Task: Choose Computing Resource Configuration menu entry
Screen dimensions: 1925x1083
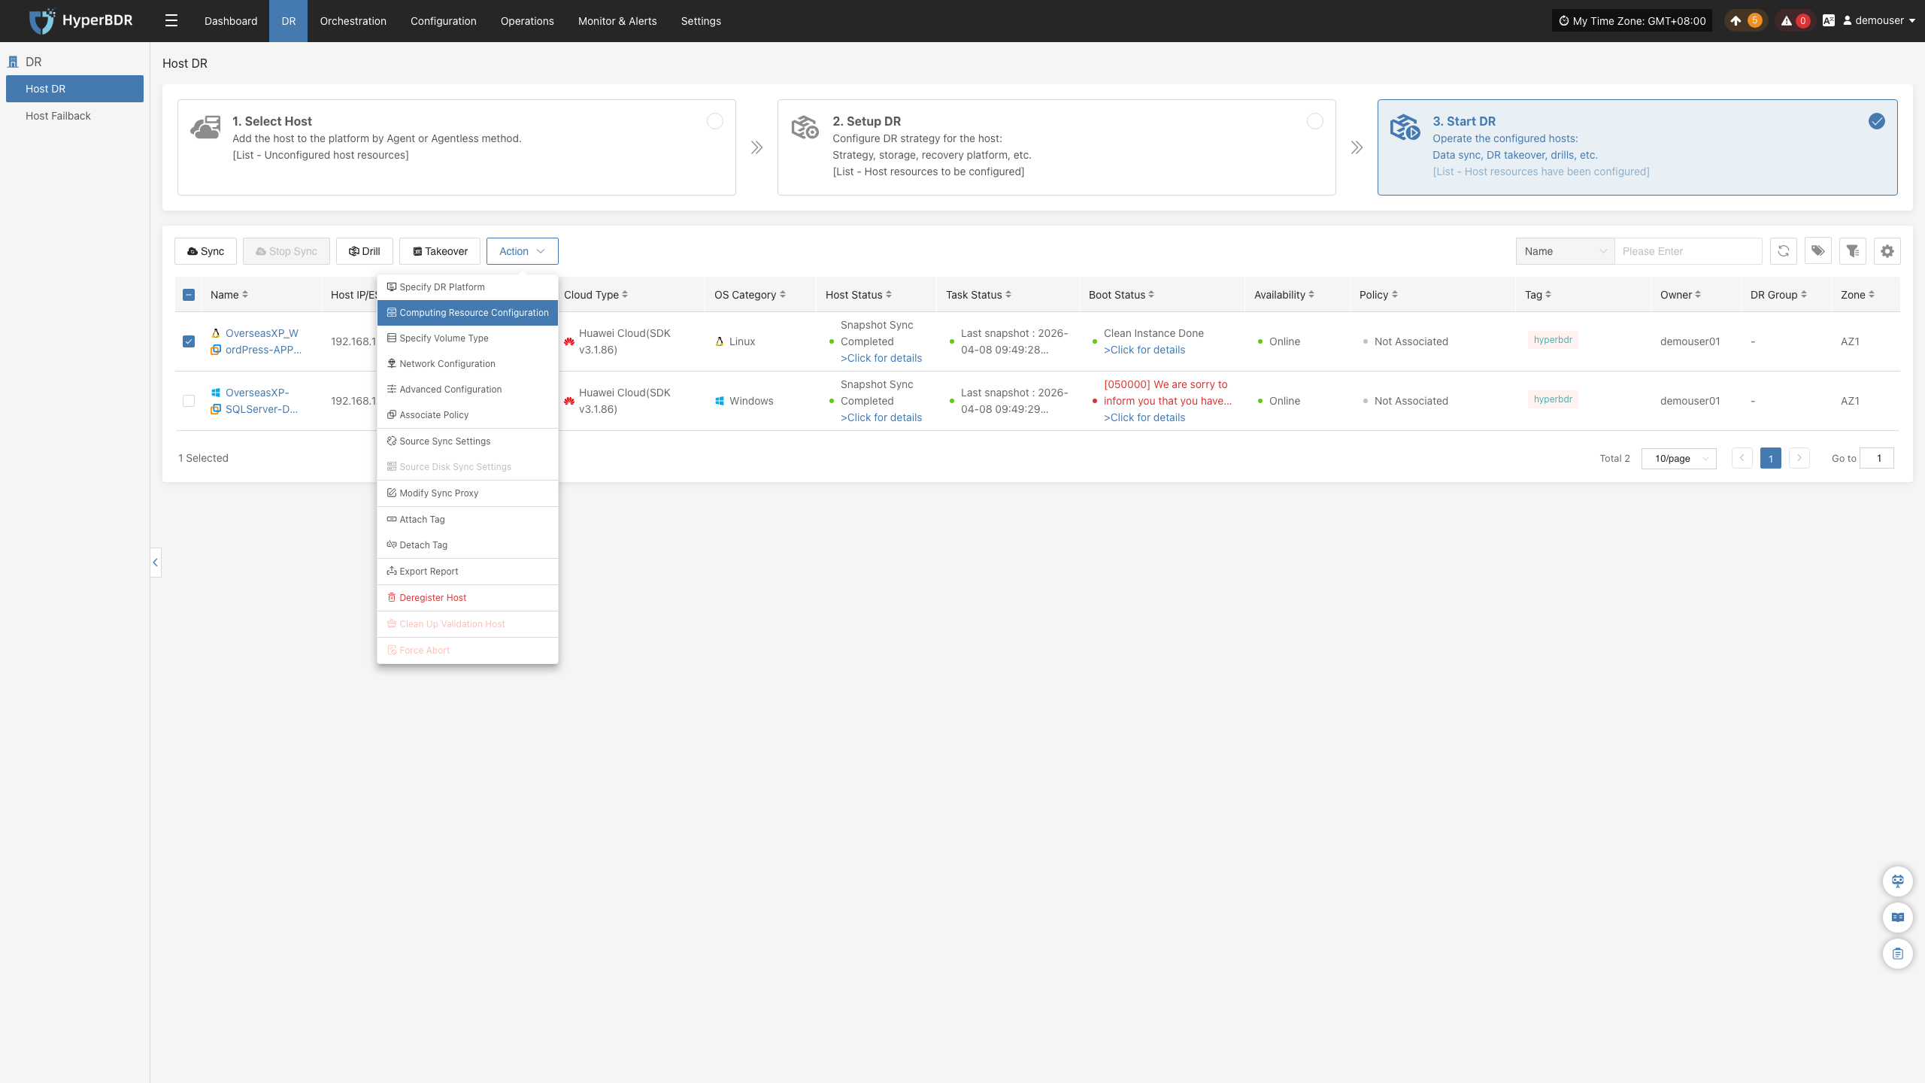Action: 468,312
